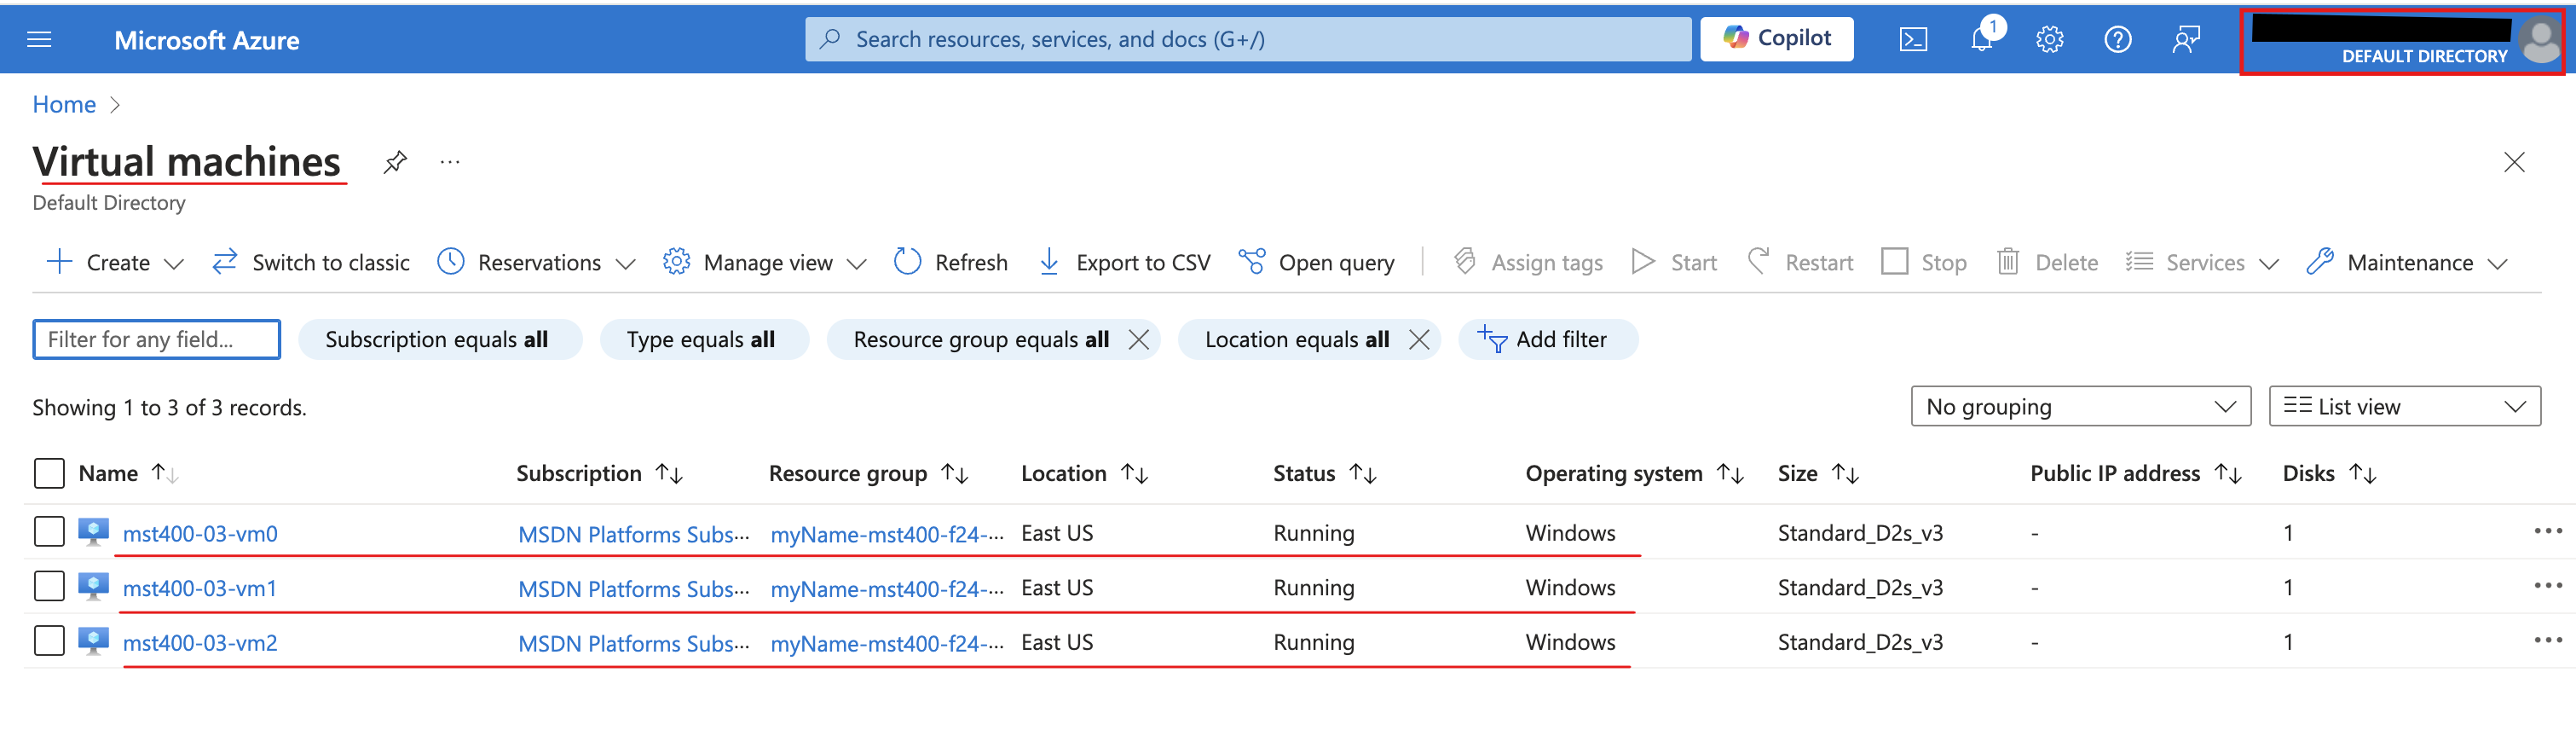Open Cloud Shell from the top bar
Viewport: 2576px width, 742px height.
coord(1913,39)
